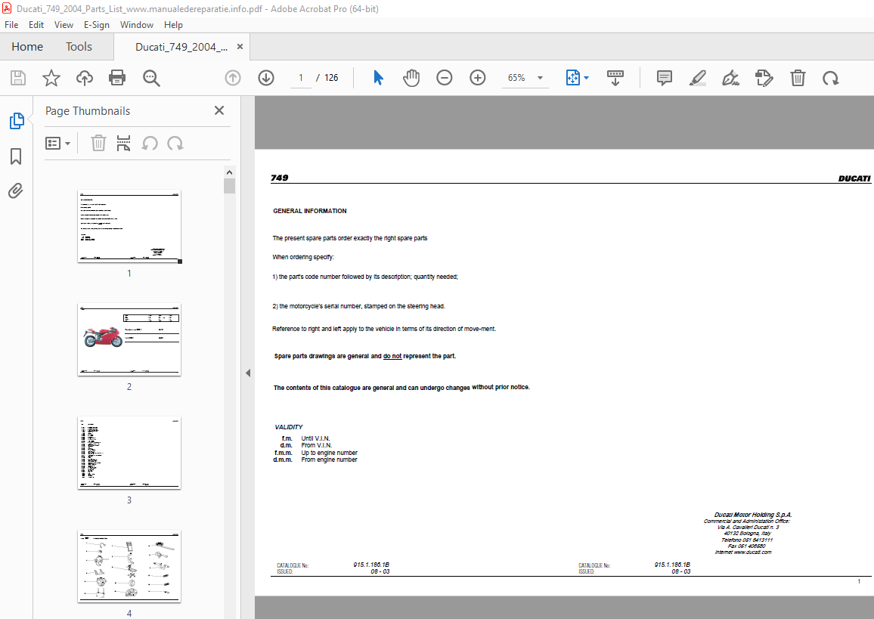Image resolution: width=874 pixels, height=619 pixels.
Task: Click the GENERAL INFORMATION heading
Action: 309,211
